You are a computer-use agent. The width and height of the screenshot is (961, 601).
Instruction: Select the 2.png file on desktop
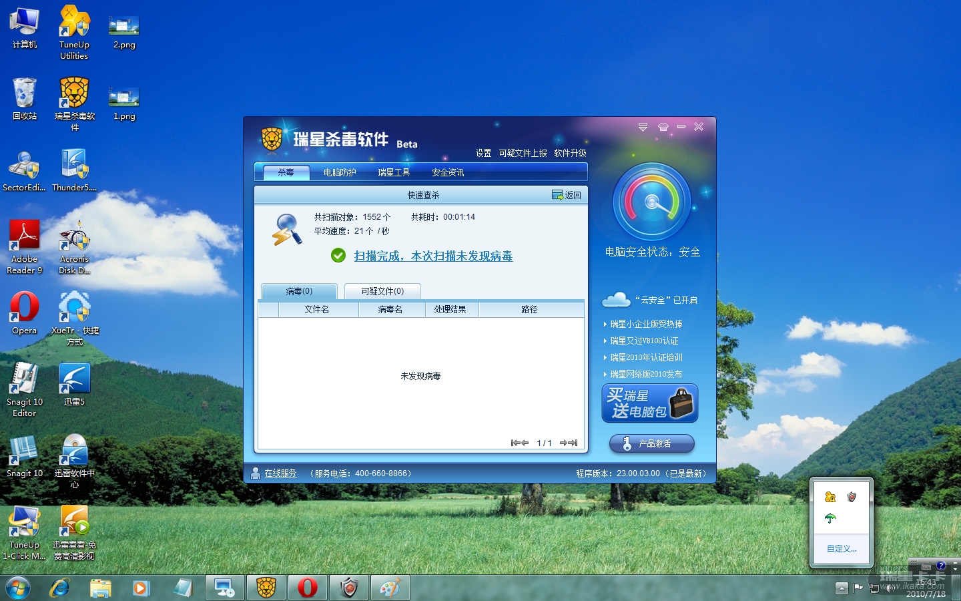124,31
